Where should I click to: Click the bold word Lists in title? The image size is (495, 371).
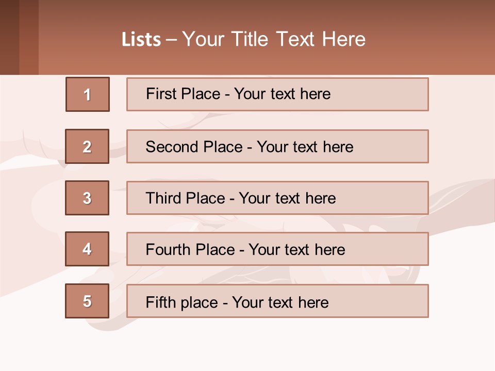tap(141, 40)
